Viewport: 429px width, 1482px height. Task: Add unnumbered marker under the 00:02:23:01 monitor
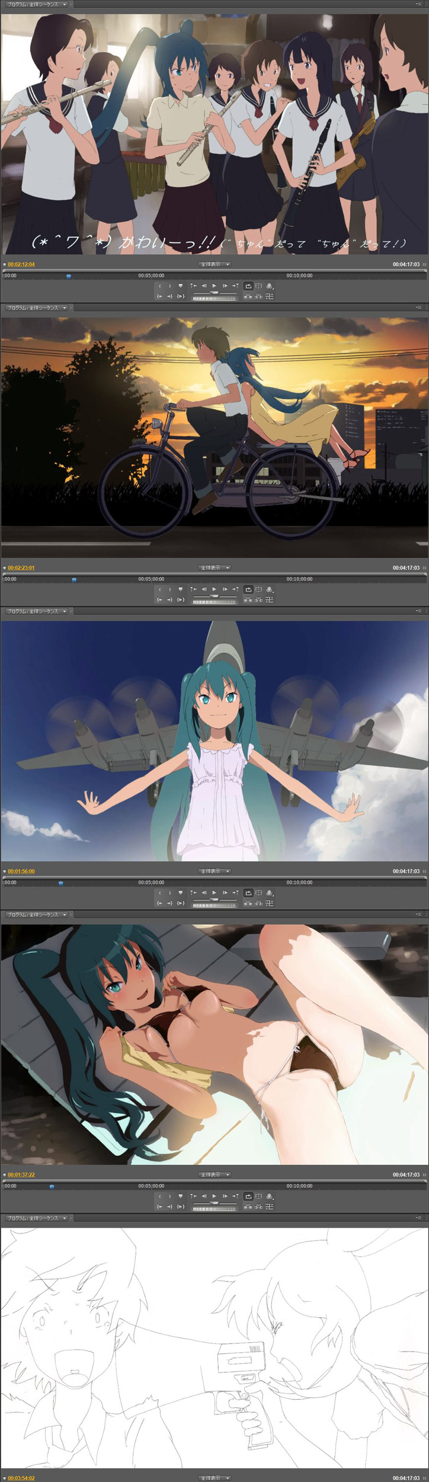tap(181, 589)
